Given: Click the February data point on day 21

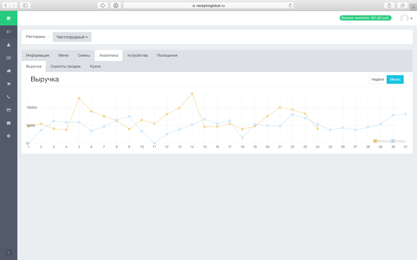Looking at the screenshot, I should point(280,108).
